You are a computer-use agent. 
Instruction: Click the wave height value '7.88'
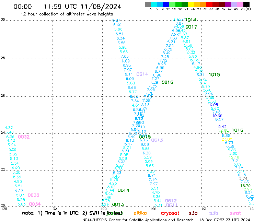175,35
